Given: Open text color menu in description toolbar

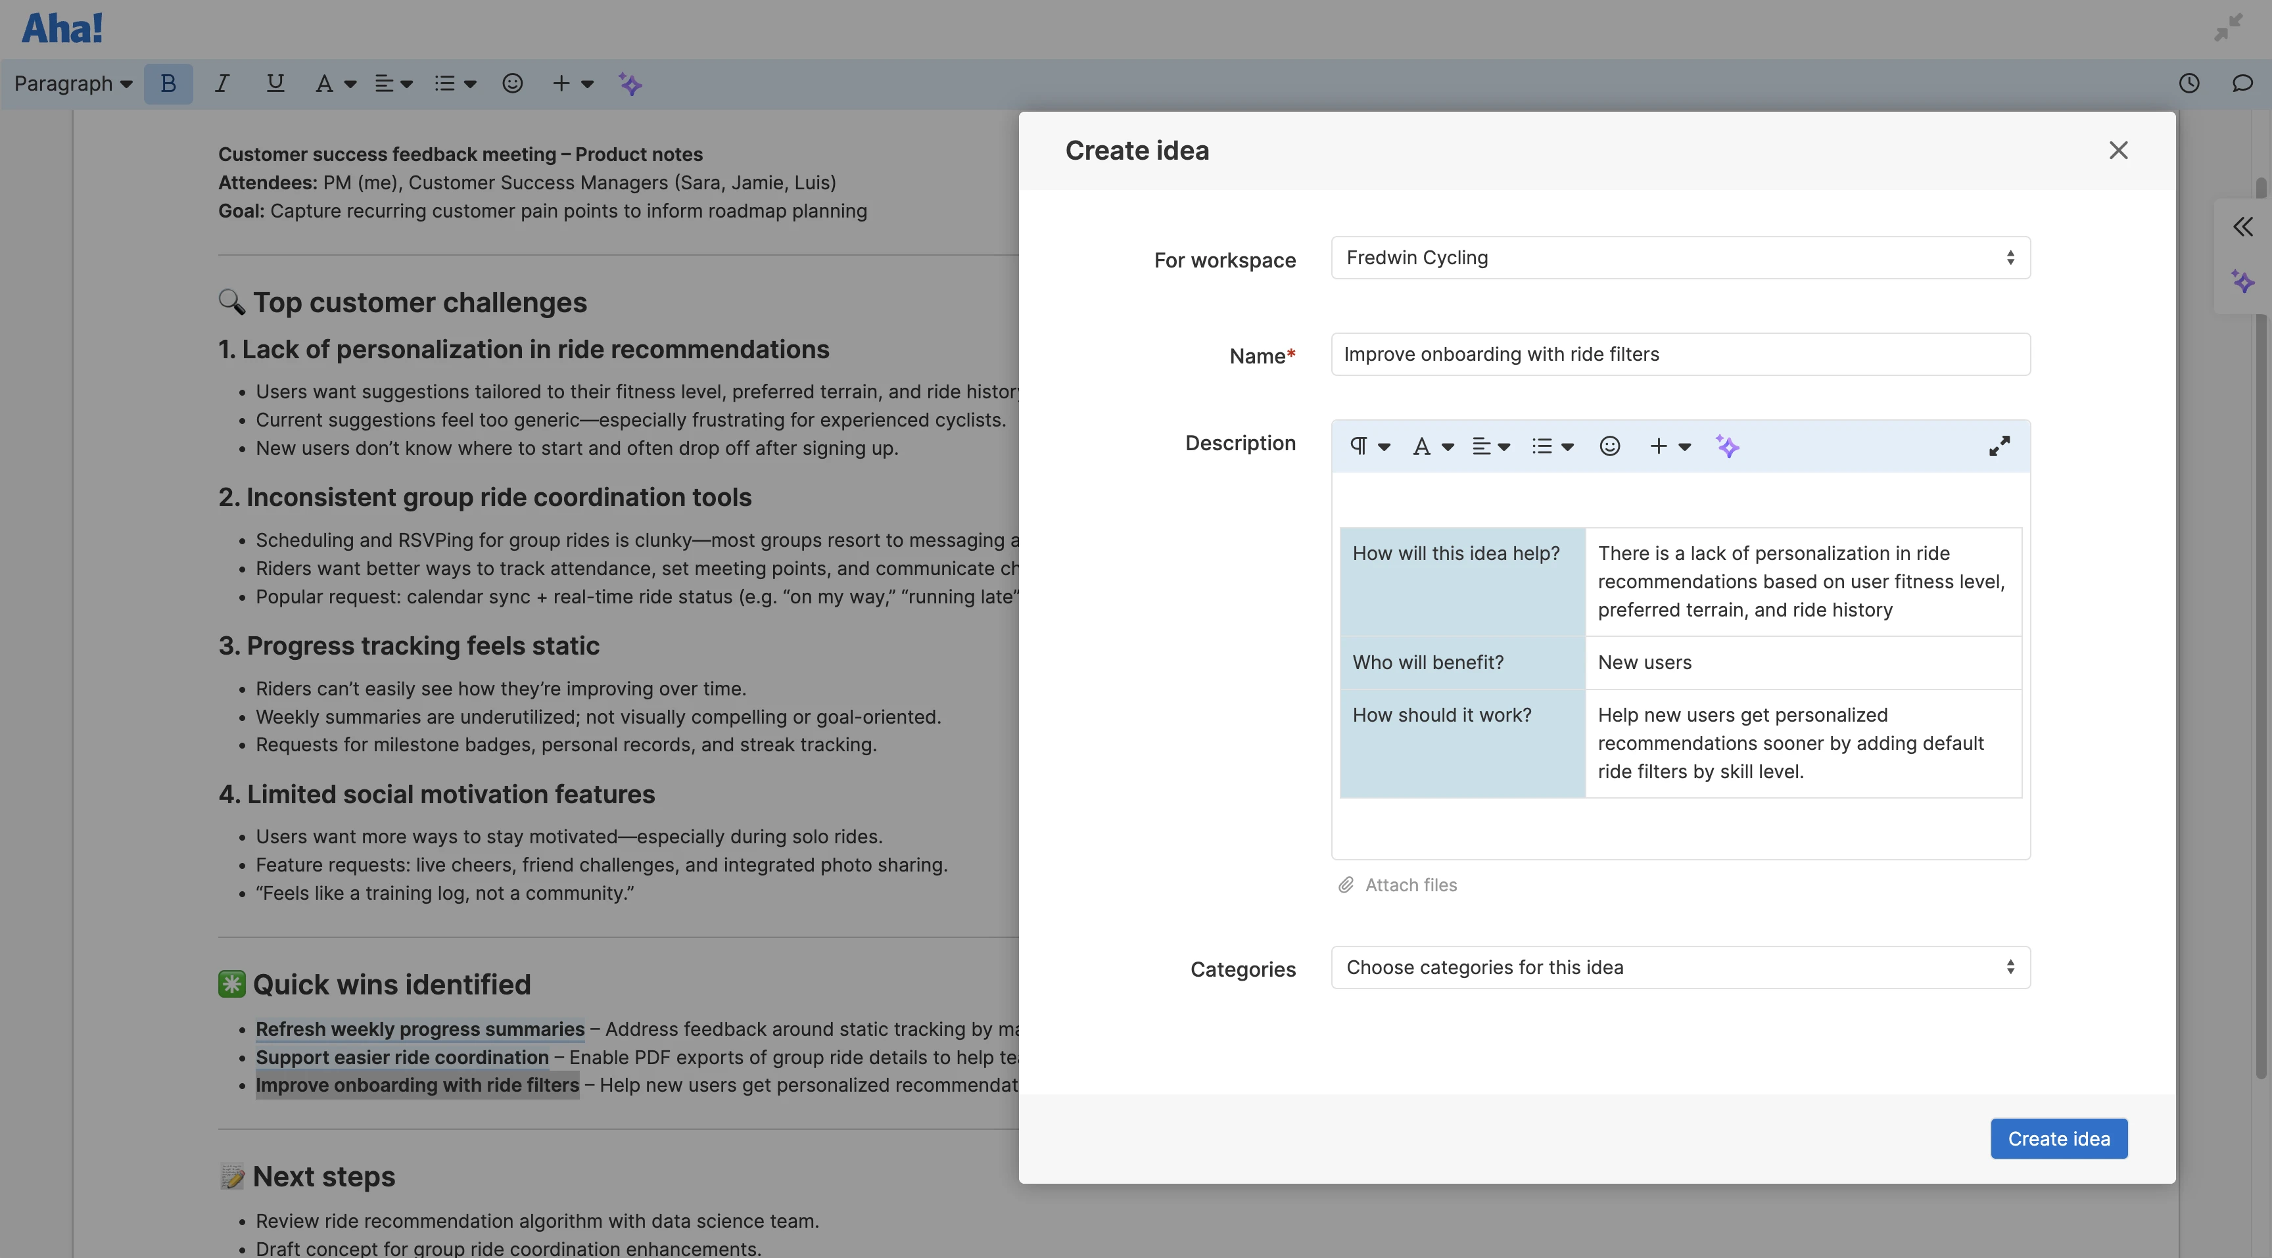Looking at the screenshot, I should 1431,446.
